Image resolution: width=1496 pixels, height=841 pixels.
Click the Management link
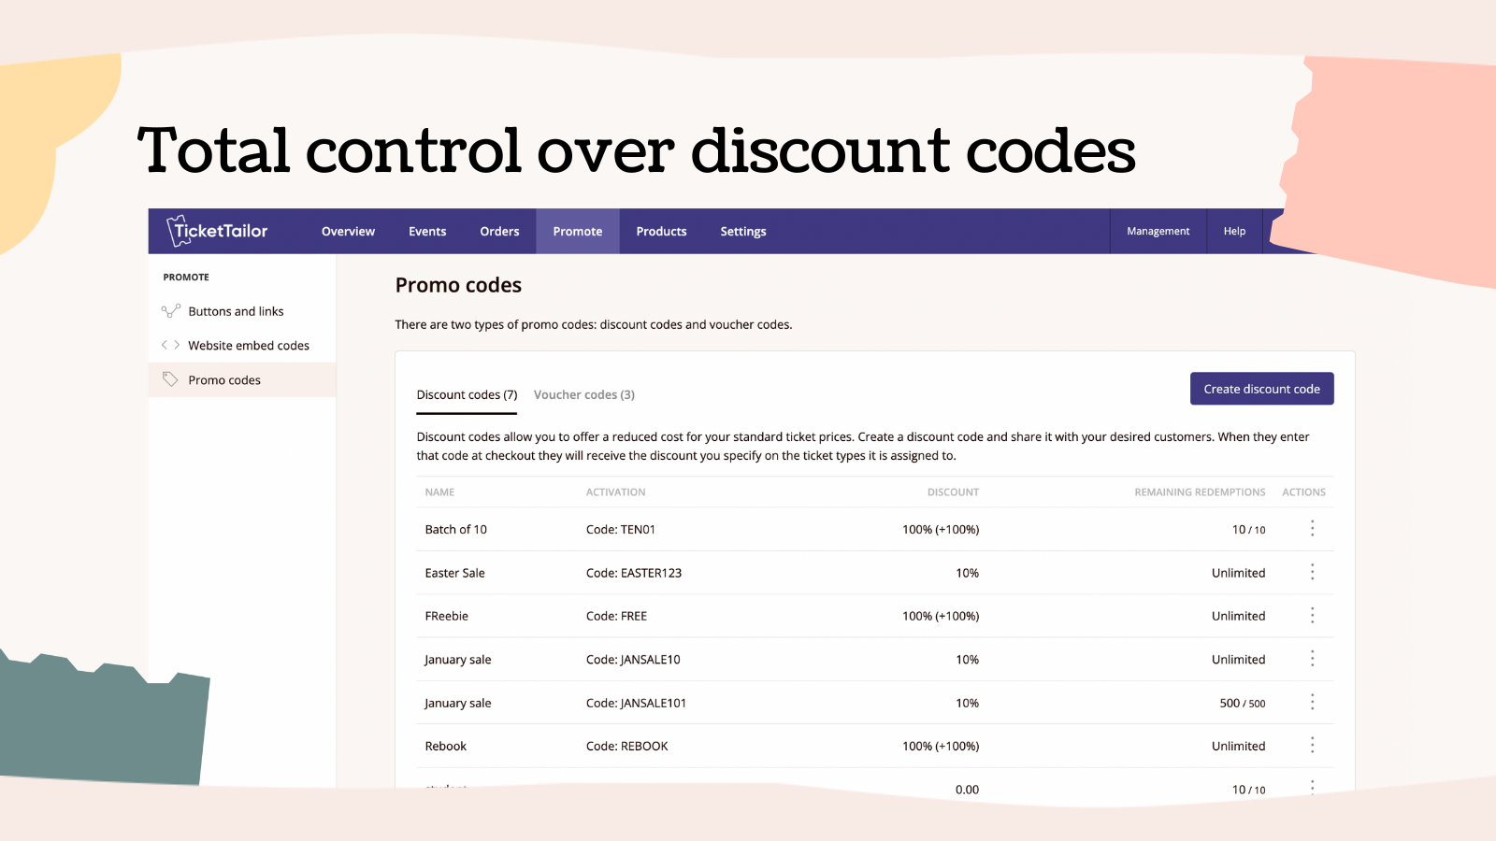click(1158, 232)
